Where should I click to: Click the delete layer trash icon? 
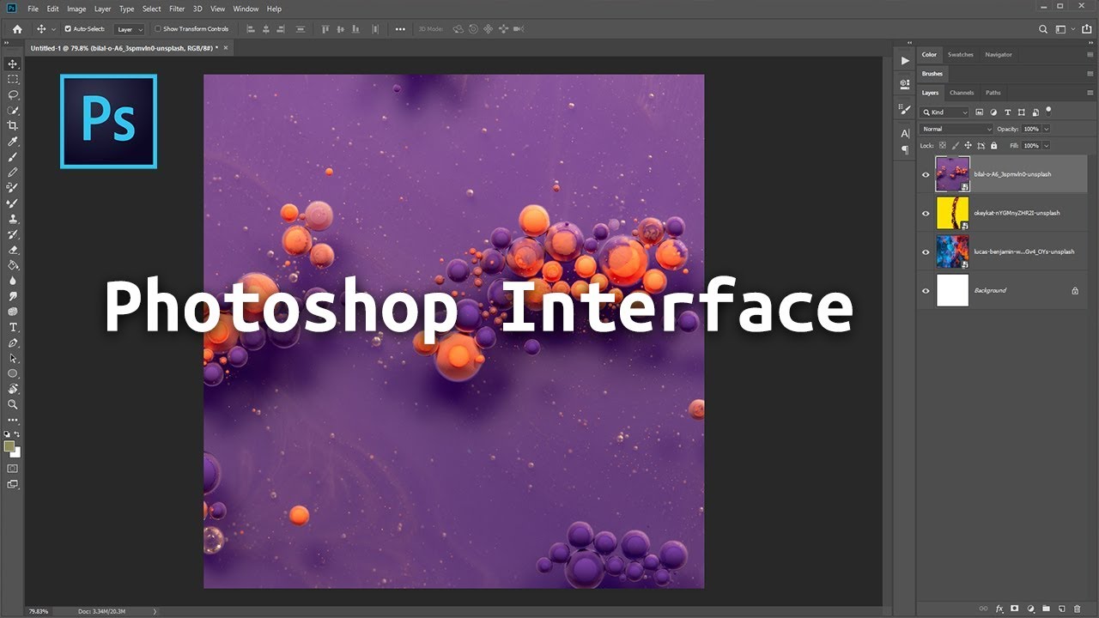pos(1077,609)
